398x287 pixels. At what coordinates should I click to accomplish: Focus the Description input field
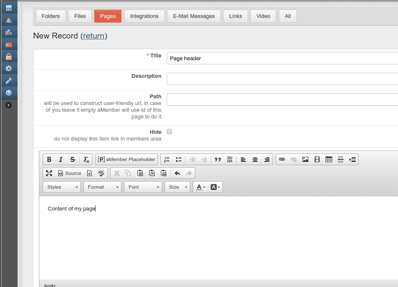282,79
